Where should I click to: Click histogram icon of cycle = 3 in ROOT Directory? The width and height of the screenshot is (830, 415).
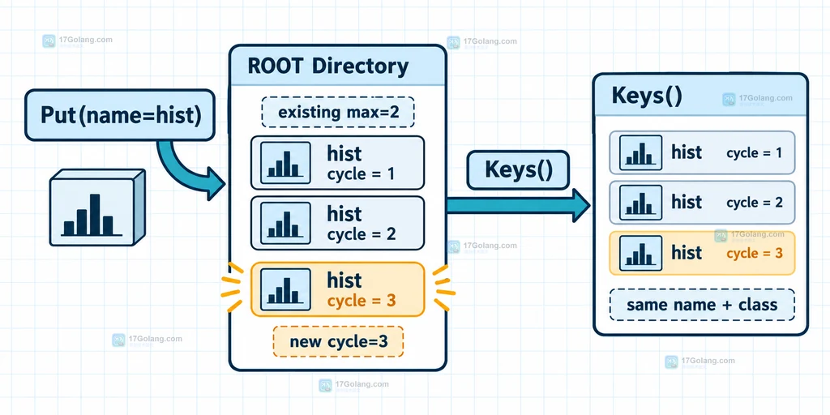coord(285,289)
